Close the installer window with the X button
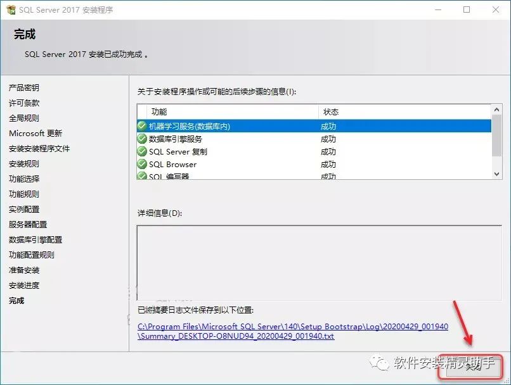The height and width of the screenshot is (385, 511). [496, 9]
